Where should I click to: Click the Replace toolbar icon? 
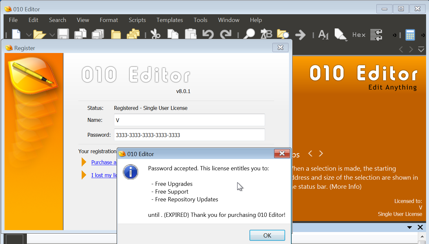266,34
